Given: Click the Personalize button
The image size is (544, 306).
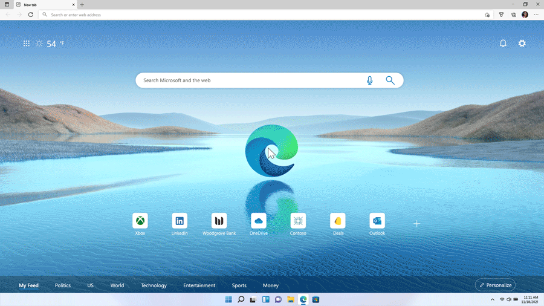Looking at the screenshot, I should [495, 285].
